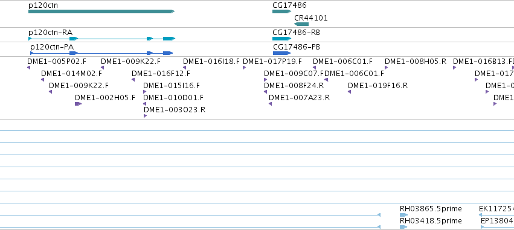Click the CG17486-RB transcript bar

click(281, 39)
